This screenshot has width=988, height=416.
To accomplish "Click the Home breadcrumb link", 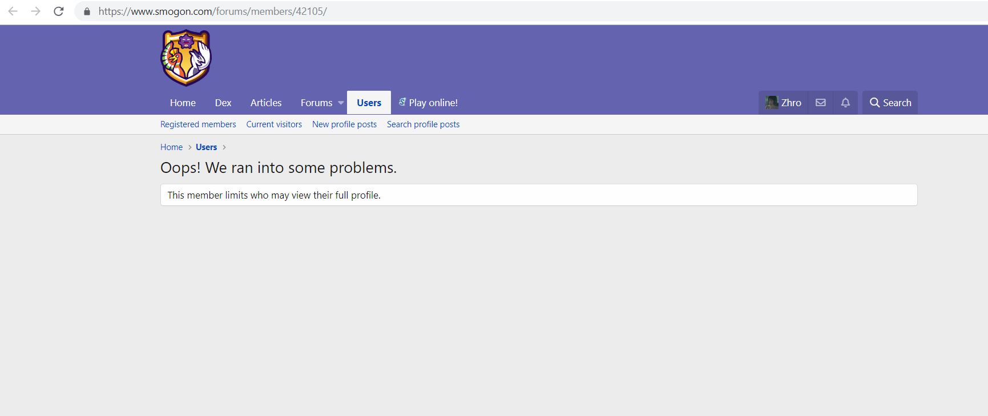I will (x=171, y=147).
